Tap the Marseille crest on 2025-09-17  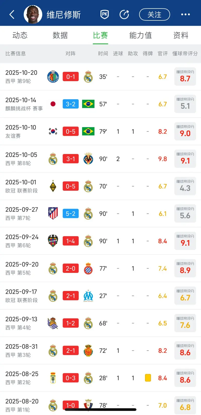click(x=88, y=296)
